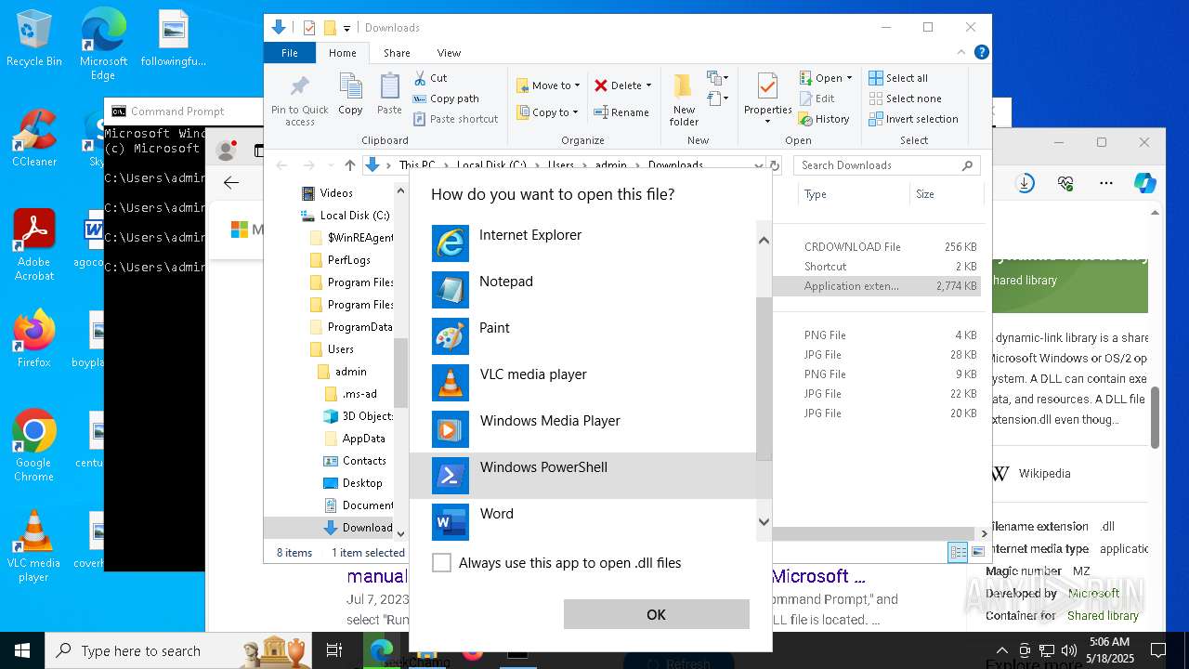Confirm with the OK button
The height and width of the screenshot is (669, 1189).
tap(656, 614)
